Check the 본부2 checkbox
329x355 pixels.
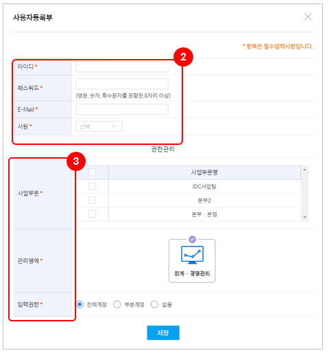click(92, 201)
